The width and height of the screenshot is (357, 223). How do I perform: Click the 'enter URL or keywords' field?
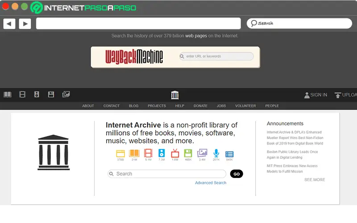pos(216,57)
